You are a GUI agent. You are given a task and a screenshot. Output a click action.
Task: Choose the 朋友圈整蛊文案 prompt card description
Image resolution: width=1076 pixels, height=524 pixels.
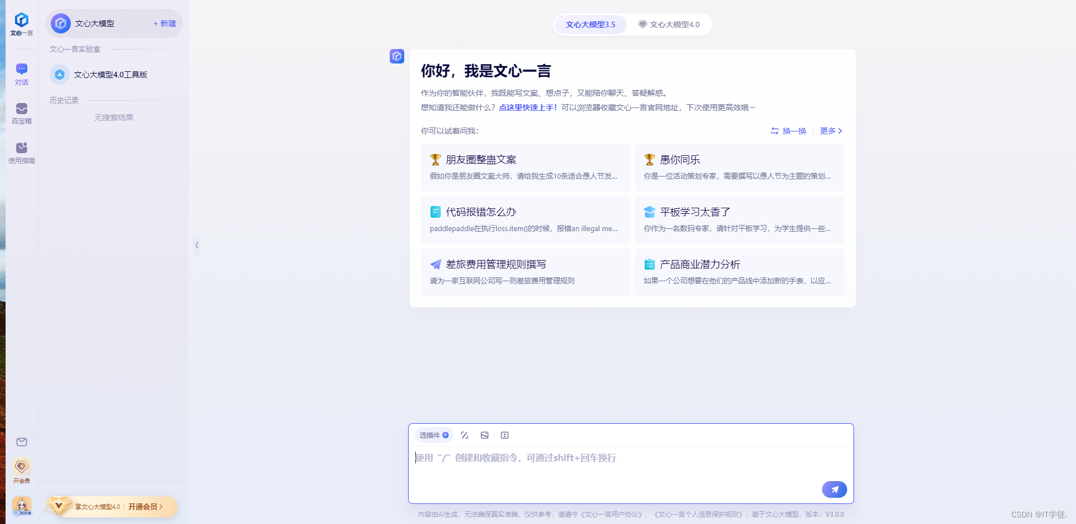(524, 176)
